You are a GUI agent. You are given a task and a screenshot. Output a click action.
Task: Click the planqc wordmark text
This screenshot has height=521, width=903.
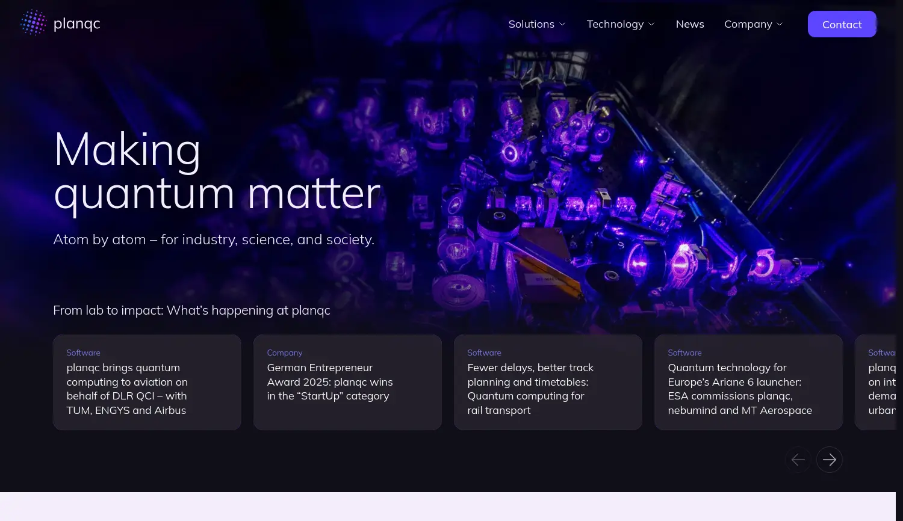76,24
